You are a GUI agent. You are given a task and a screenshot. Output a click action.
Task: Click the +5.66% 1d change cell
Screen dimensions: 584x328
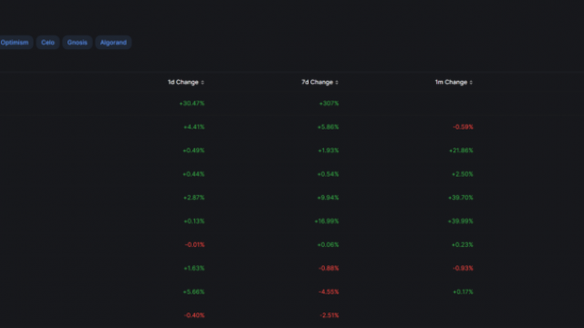tap(193, 292)
